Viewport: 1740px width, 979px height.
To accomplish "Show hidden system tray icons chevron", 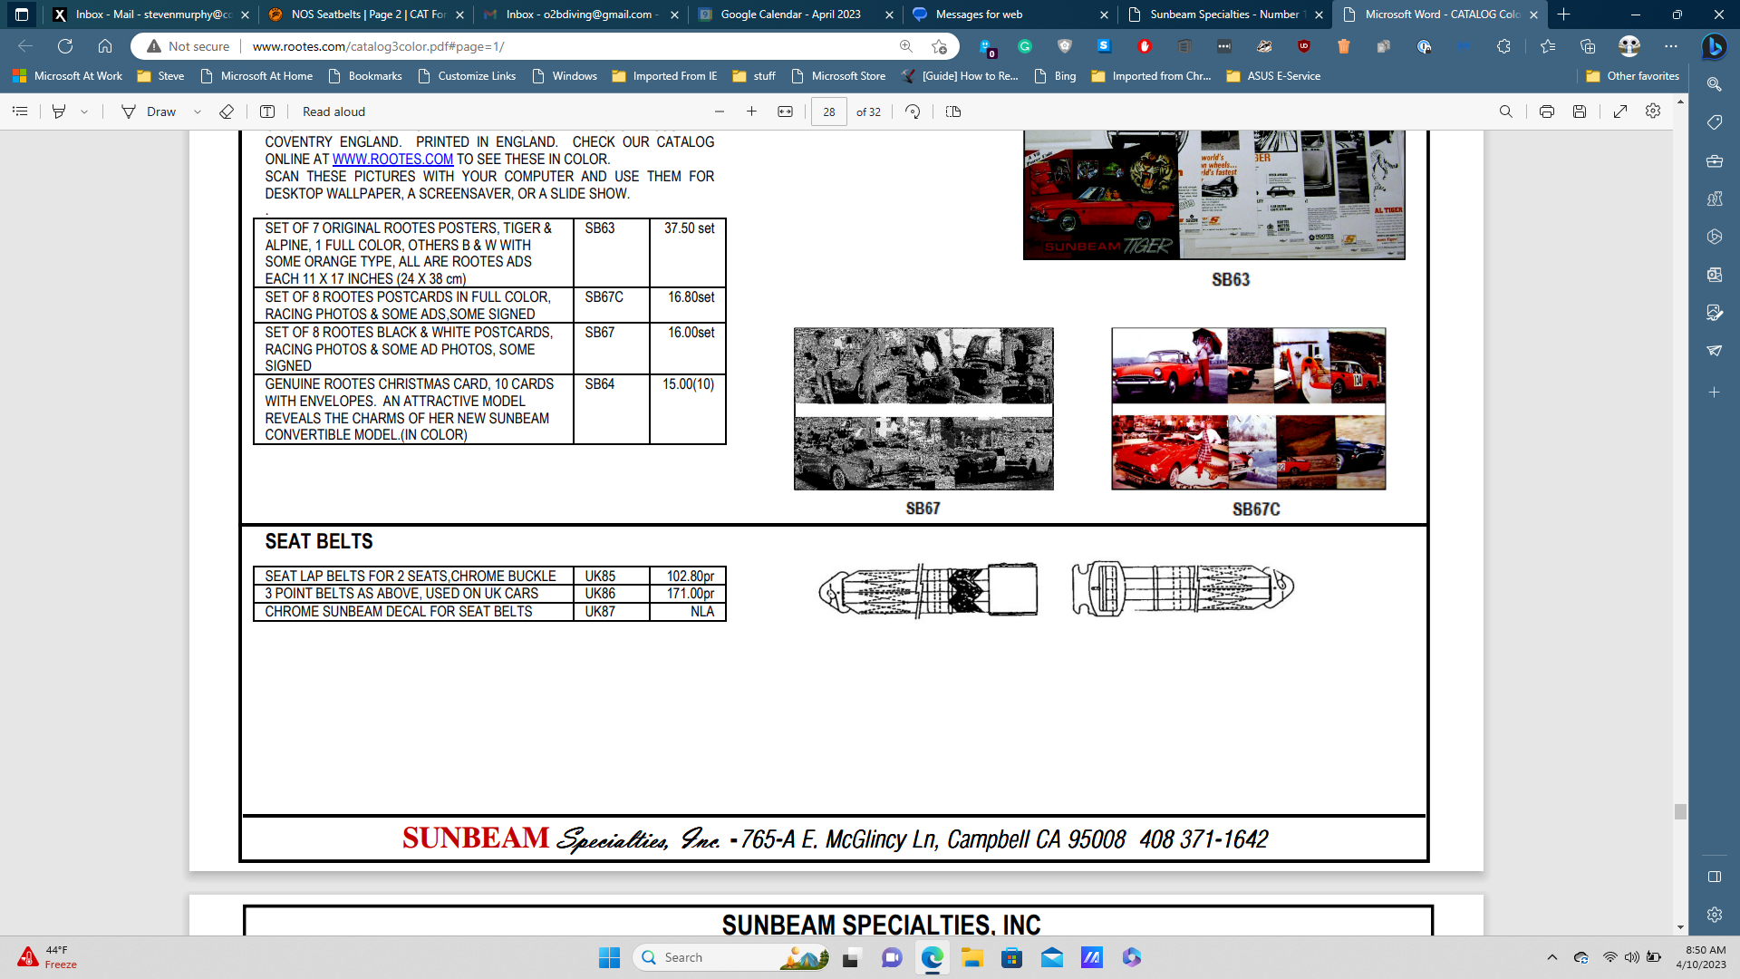I will pos(1552,957).
